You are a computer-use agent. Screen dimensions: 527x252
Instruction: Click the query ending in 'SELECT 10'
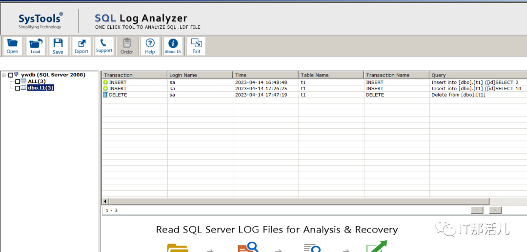(x=476, y=89)
